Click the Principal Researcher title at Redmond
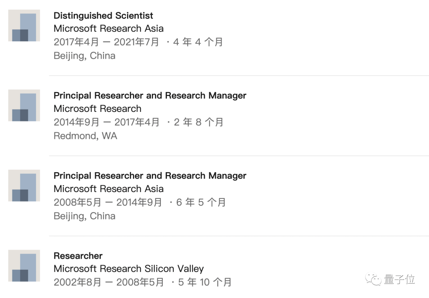This screenshot has width=429, height=298. coord(150,96)
